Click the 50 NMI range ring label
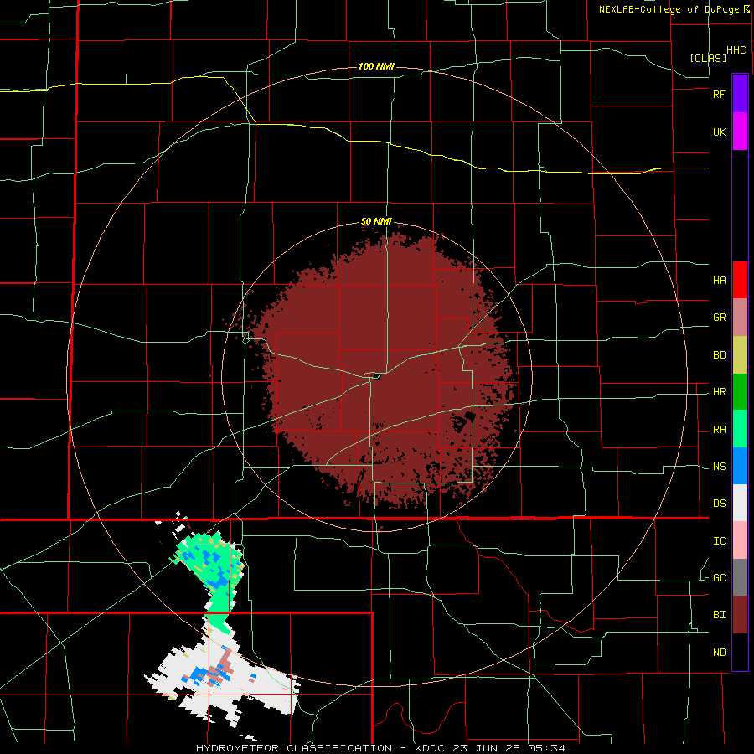 coord(376,222)
